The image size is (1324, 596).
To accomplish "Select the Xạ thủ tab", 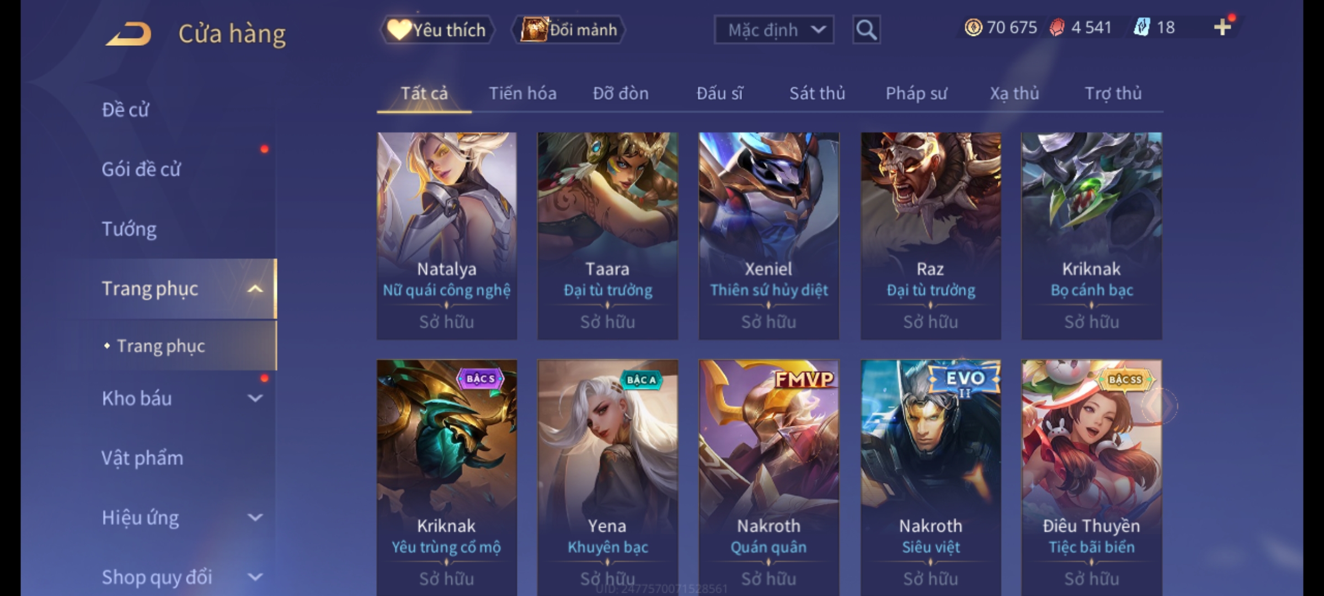I will click(x=1014, y=93).
